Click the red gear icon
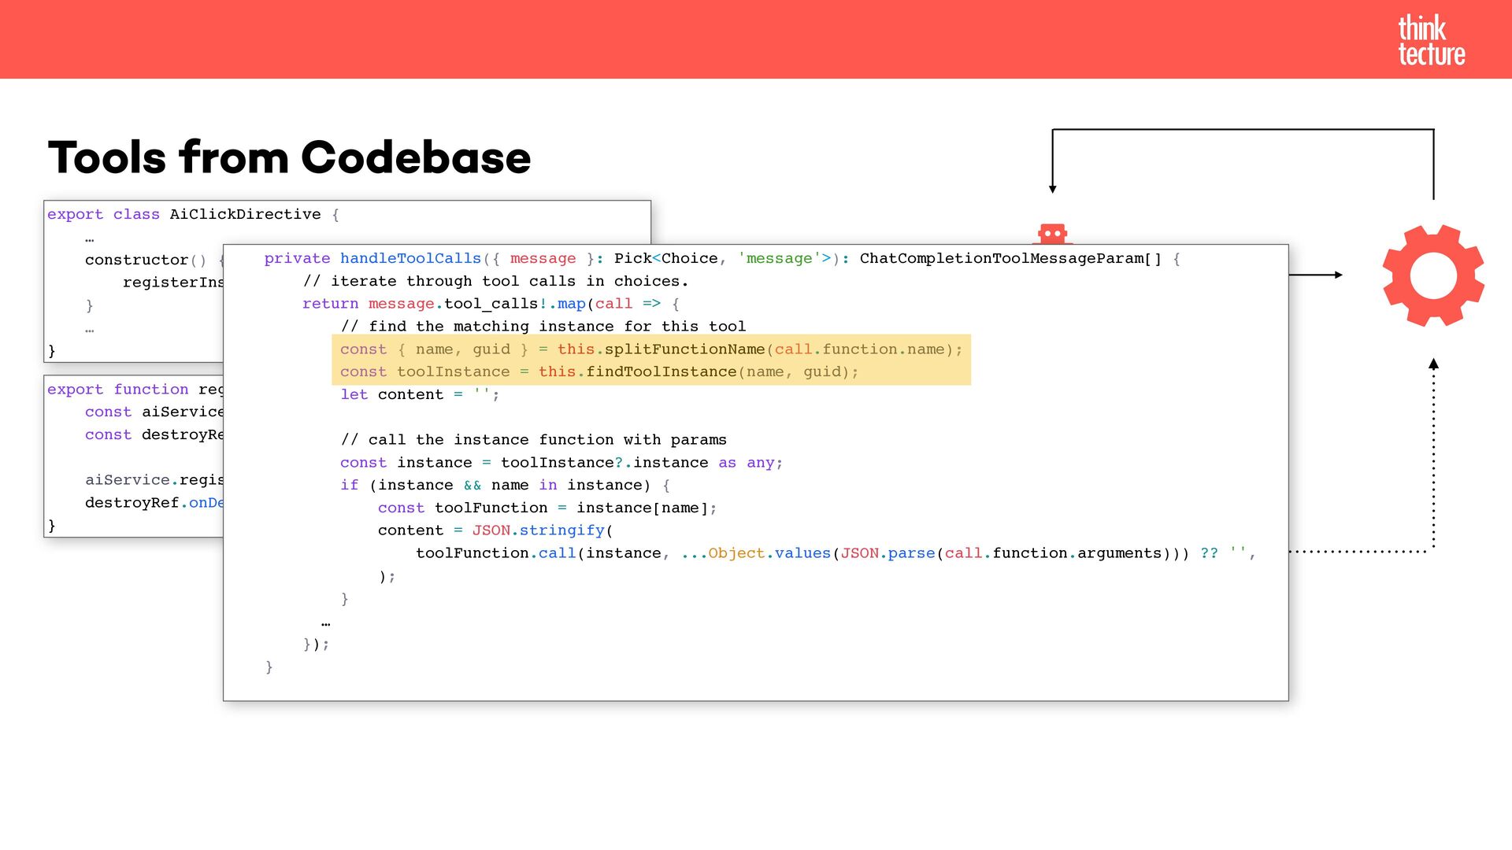 (1433, 275)
